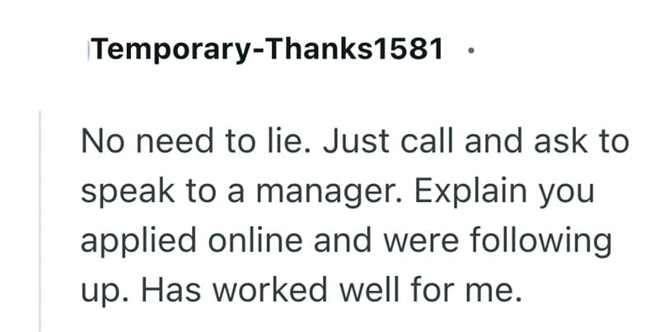659x332 pixels.
Task: Click the word "Explain" in the comment
Action: pyautogui.click(x=458, y=194)
